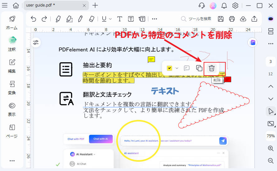The height and width of the screenshot is (171, 277).
Task: Open the ページ page section
Action: coord(12,131)
